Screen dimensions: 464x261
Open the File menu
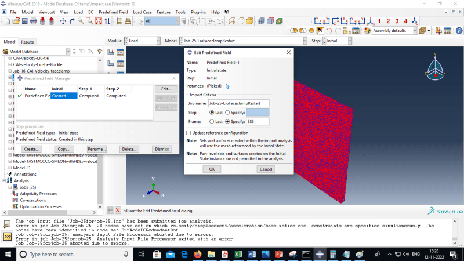[x=13, y=12]
